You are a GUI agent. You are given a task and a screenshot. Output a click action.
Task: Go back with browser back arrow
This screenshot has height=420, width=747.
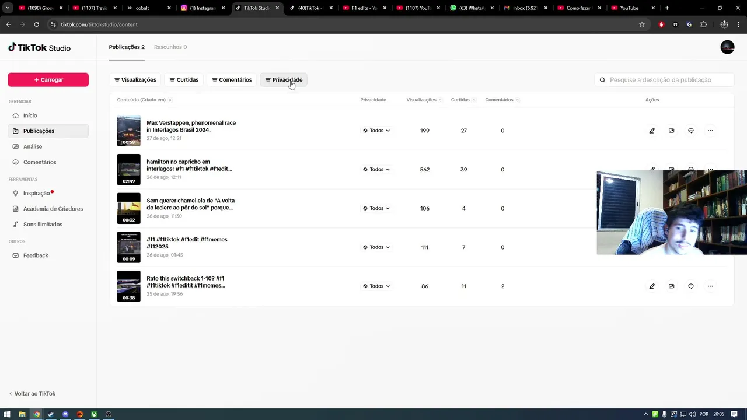pyautogui.click(x=8, y=24)
